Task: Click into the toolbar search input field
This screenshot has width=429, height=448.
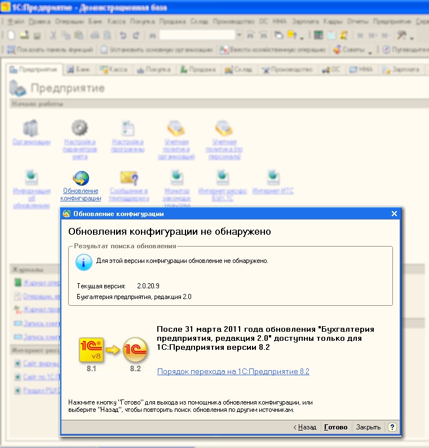Action: [197, 35]
